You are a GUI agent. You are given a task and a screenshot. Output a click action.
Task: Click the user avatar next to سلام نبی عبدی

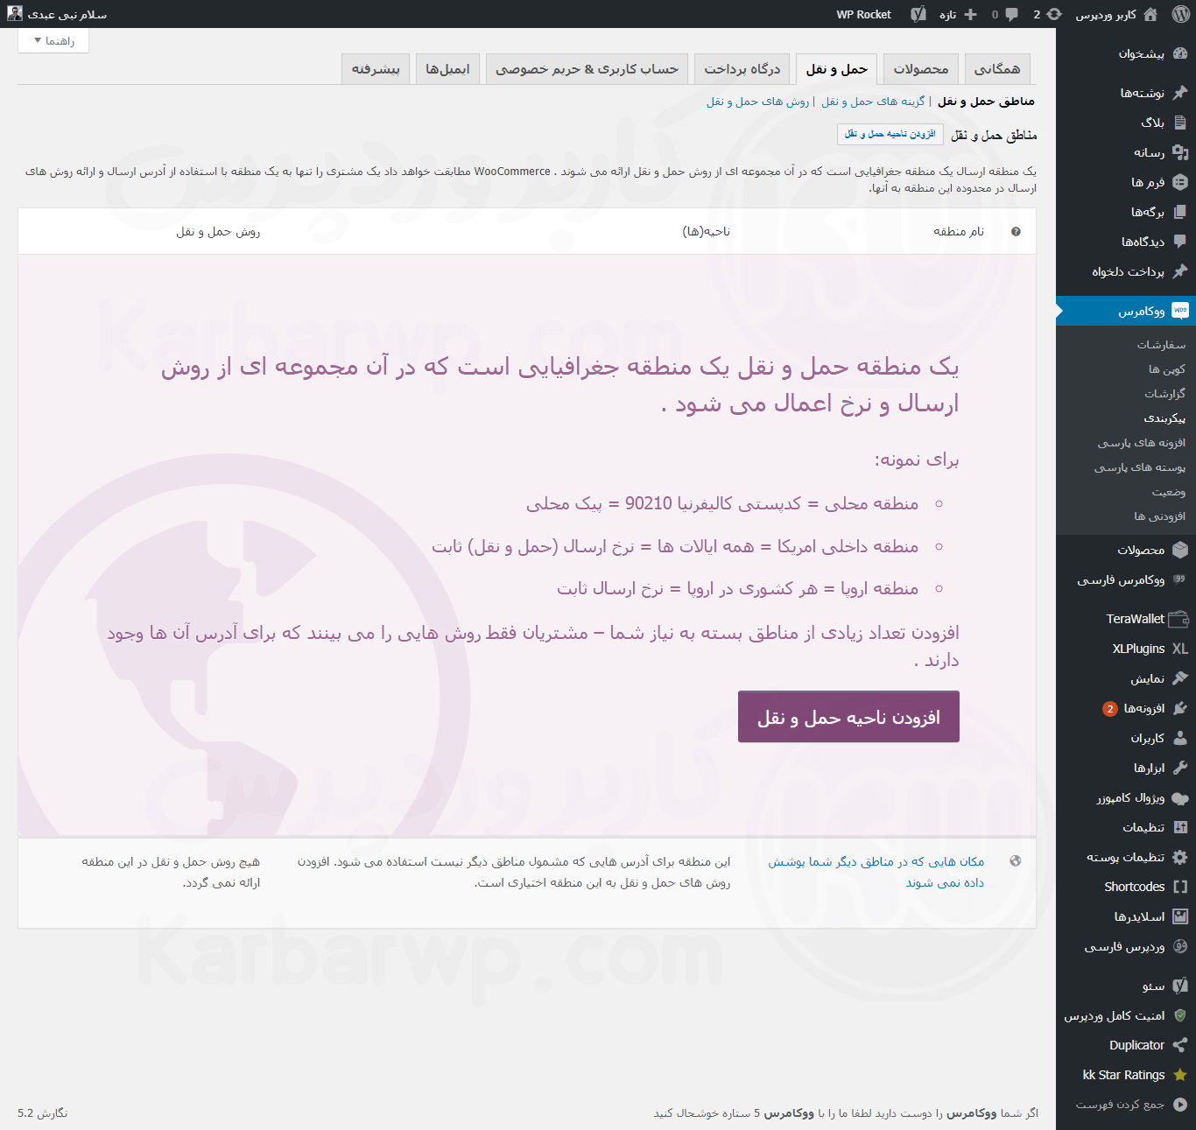[x=15, y=14]
